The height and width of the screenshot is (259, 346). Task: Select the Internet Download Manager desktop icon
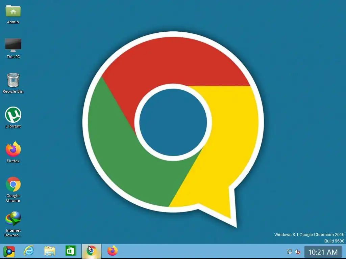click(x=13, y=224)
